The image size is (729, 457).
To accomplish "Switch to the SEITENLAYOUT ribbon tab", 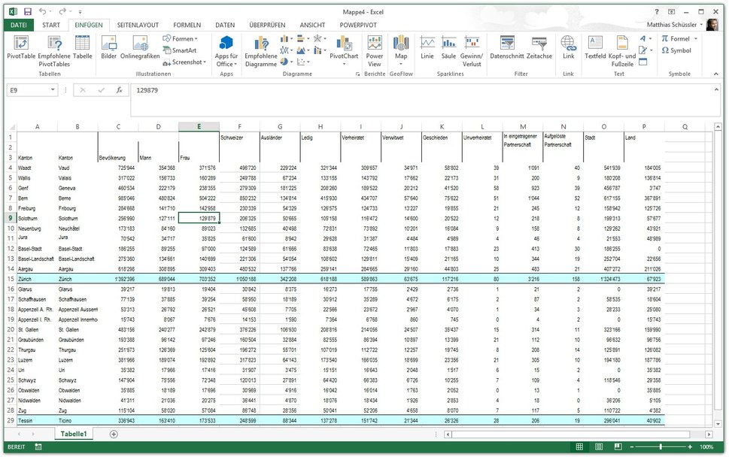I will (138, 24).
